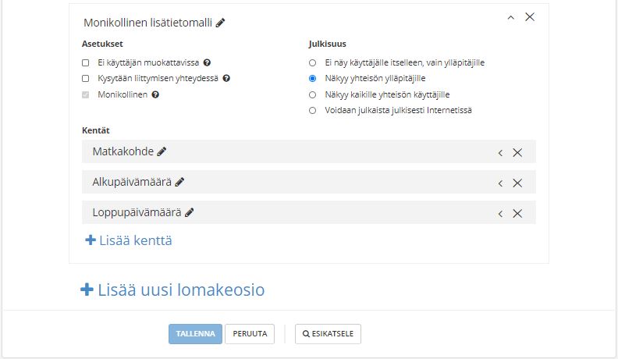
Task: Open Esikatsele preview button
Action: coord(328,334)
